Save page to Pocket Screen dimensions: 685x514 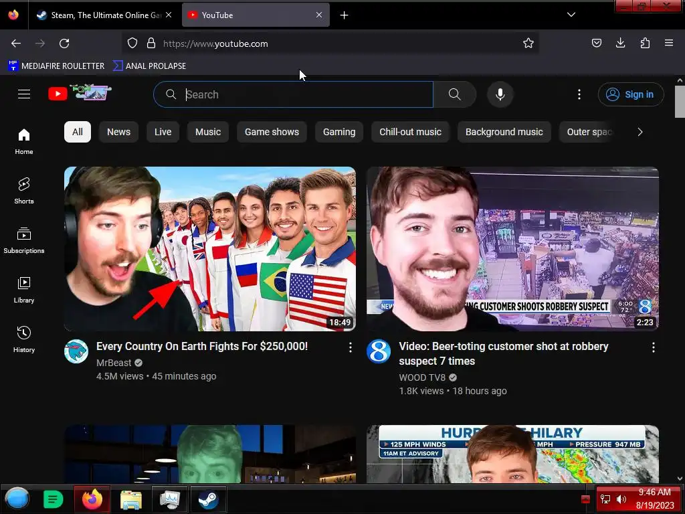click(x=596, y=43)
